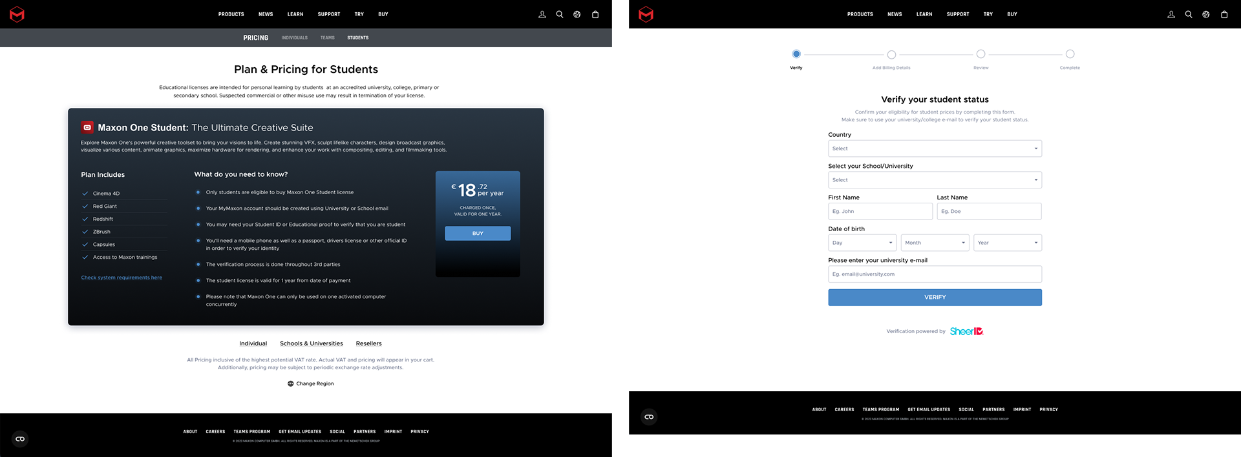Click Verify step circle in progress bar
This screenshot has height=457, width=1241.
coord(796,54)
